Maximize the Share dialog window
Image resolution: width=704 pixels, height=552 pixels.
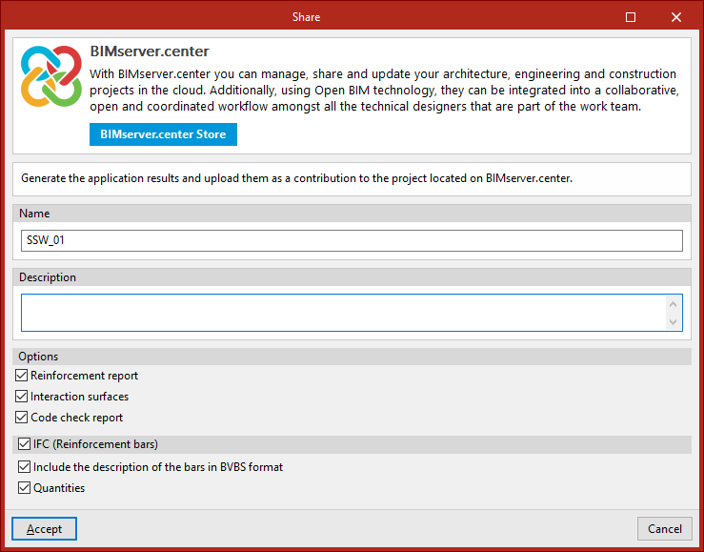[631, 17]
